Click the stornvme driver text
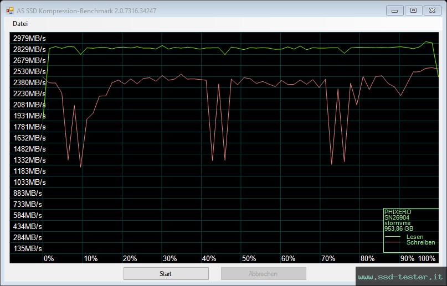447x286 pixels. click(x=397, y=223)
